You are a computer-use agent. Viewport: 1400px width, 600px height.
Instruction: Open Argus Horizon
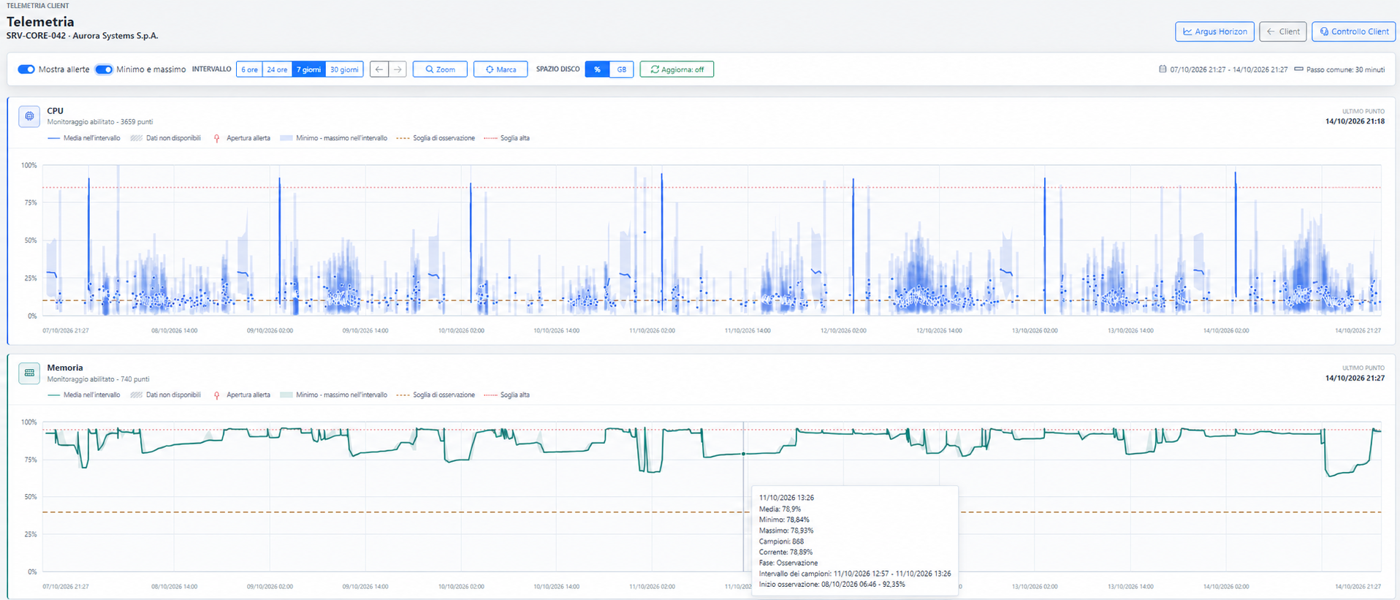click(1214, 31)
